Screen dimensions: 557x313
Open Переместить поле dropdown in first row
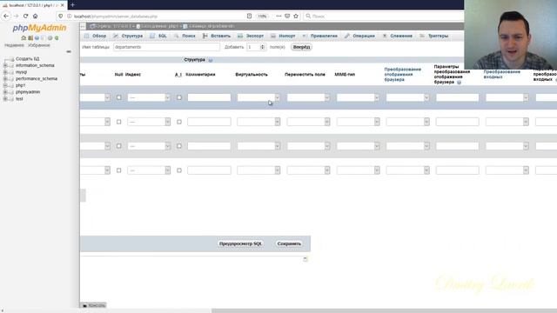click(x=308, y=97)
